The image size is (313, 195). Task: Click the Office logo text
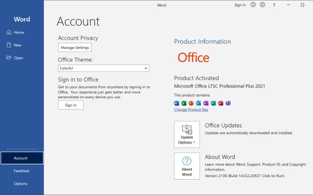click(x=193, y=57)
